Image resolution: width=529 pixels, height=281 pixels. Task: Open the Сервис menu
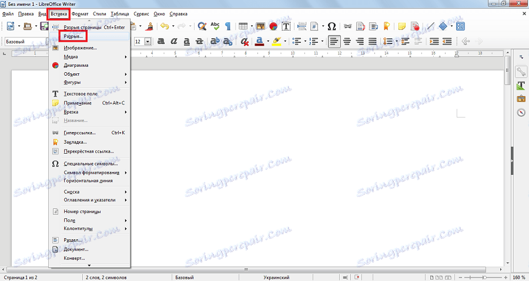pyautogui.click(x=141, y=14)
